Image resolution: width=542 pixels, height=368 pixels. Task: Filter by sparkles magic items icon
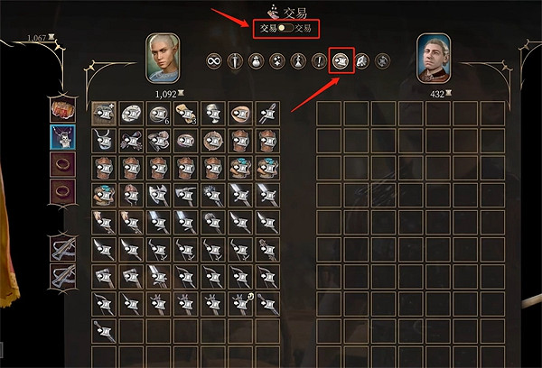pos(277,61)
